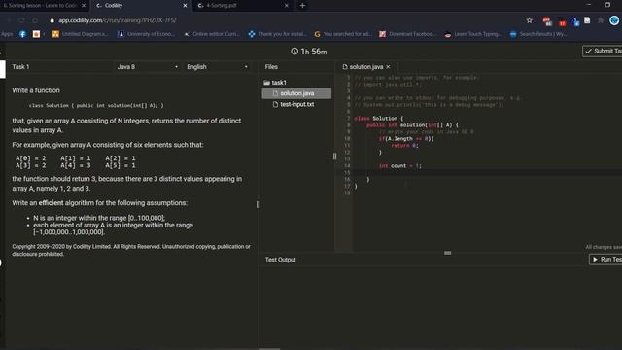
Task: Close the solution.java editor tab
Action: 388,67
